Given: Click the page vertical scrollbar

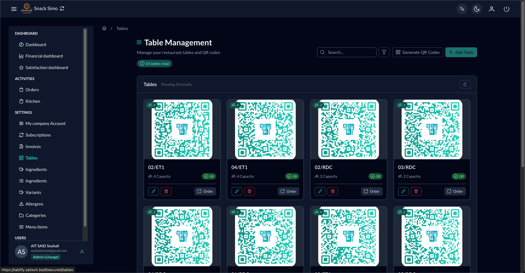Looking at the screenshot, I should tap(523, 84).
